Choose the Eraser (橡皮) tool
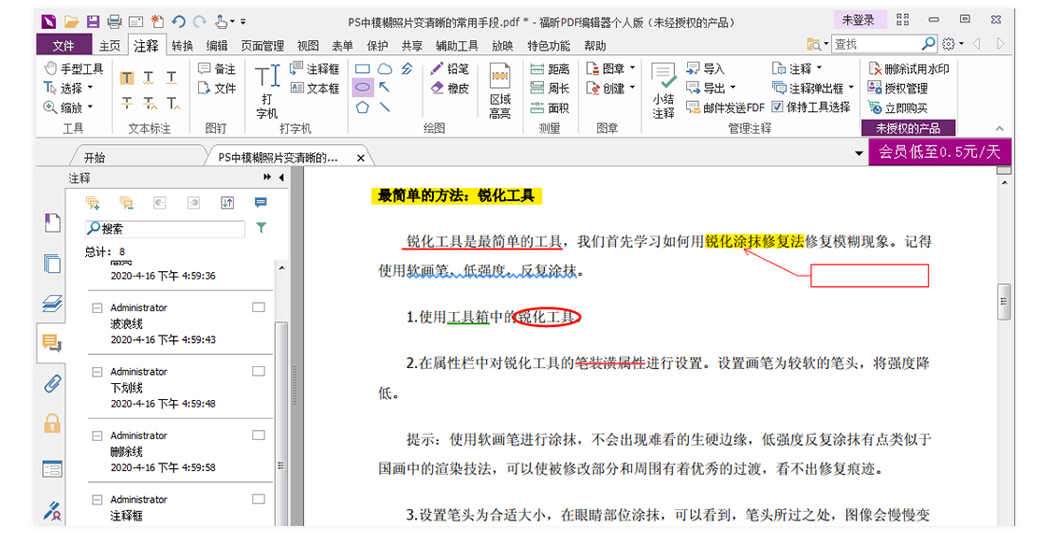 [450, 88]
